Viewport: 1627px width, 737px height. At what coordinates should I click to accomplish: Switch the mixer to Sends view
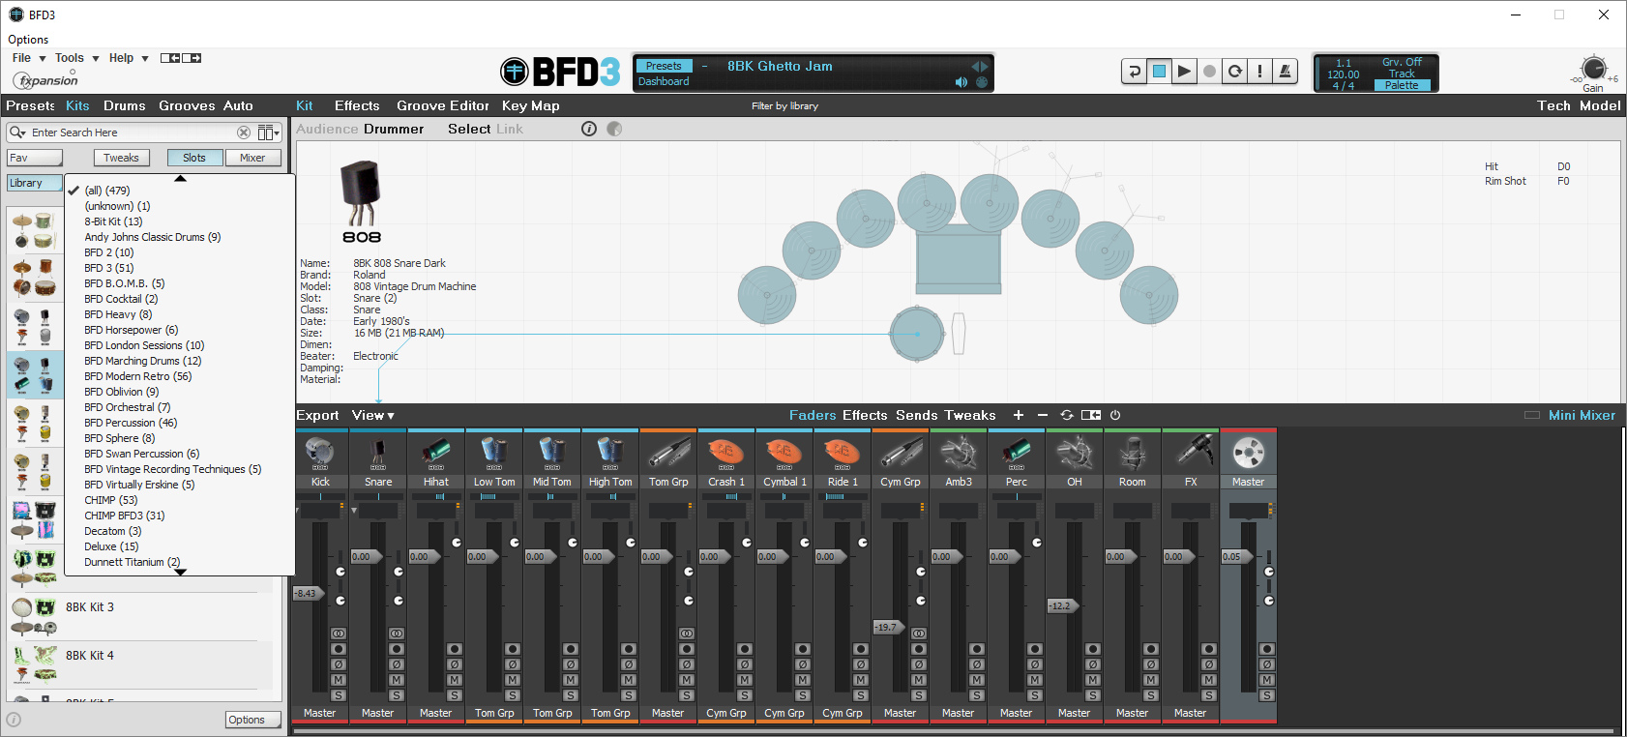(917, 415)
